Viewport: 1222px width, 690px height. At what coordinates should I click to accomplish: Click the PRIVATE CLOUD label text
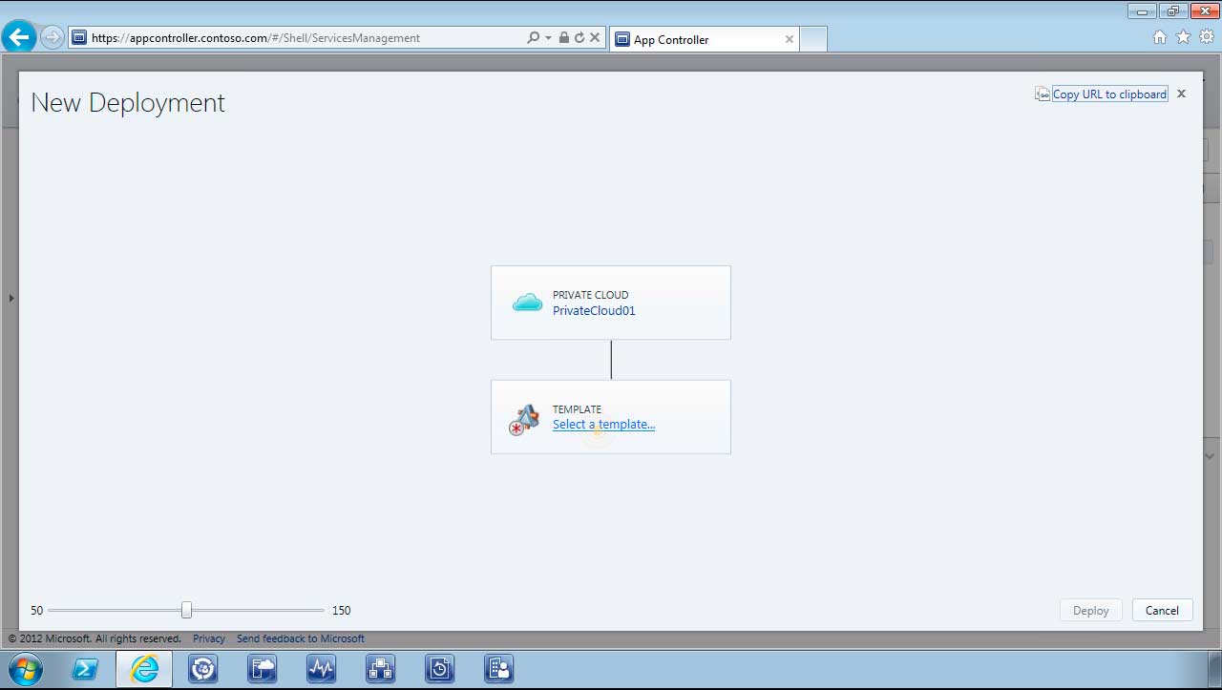pyautogui.click(x=590, y=295)
